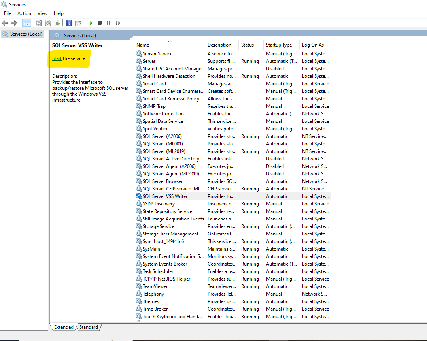Click the Restart Service toolbar icon
The image size is (427, 341).
click(x=118, y=23)
